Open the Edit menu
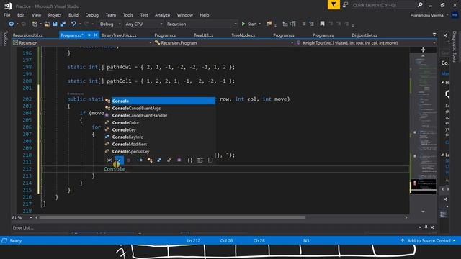This screenshot has height=259, width=461. click(21, 15)
